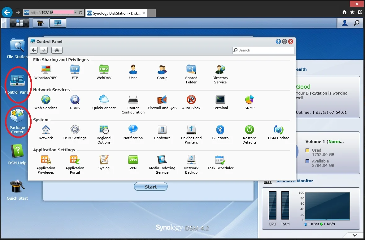Open Router Configuration

click(133, 104)
